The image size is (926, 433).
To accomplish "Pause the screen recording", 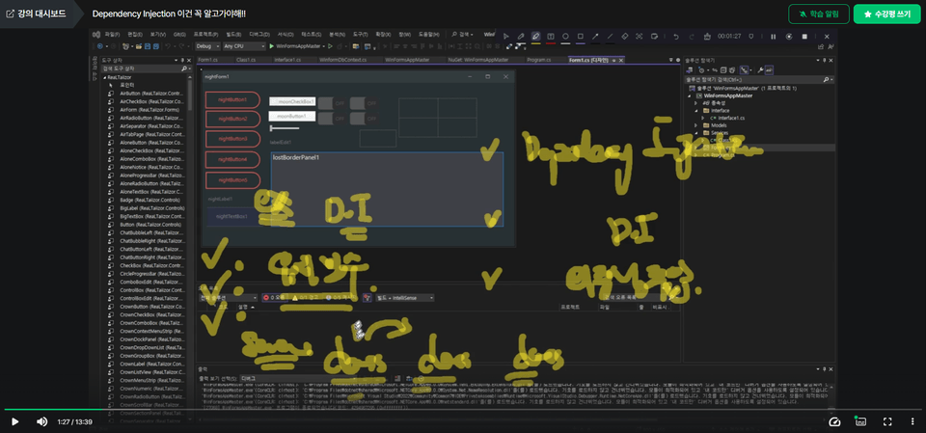I will tap(773, 36).
